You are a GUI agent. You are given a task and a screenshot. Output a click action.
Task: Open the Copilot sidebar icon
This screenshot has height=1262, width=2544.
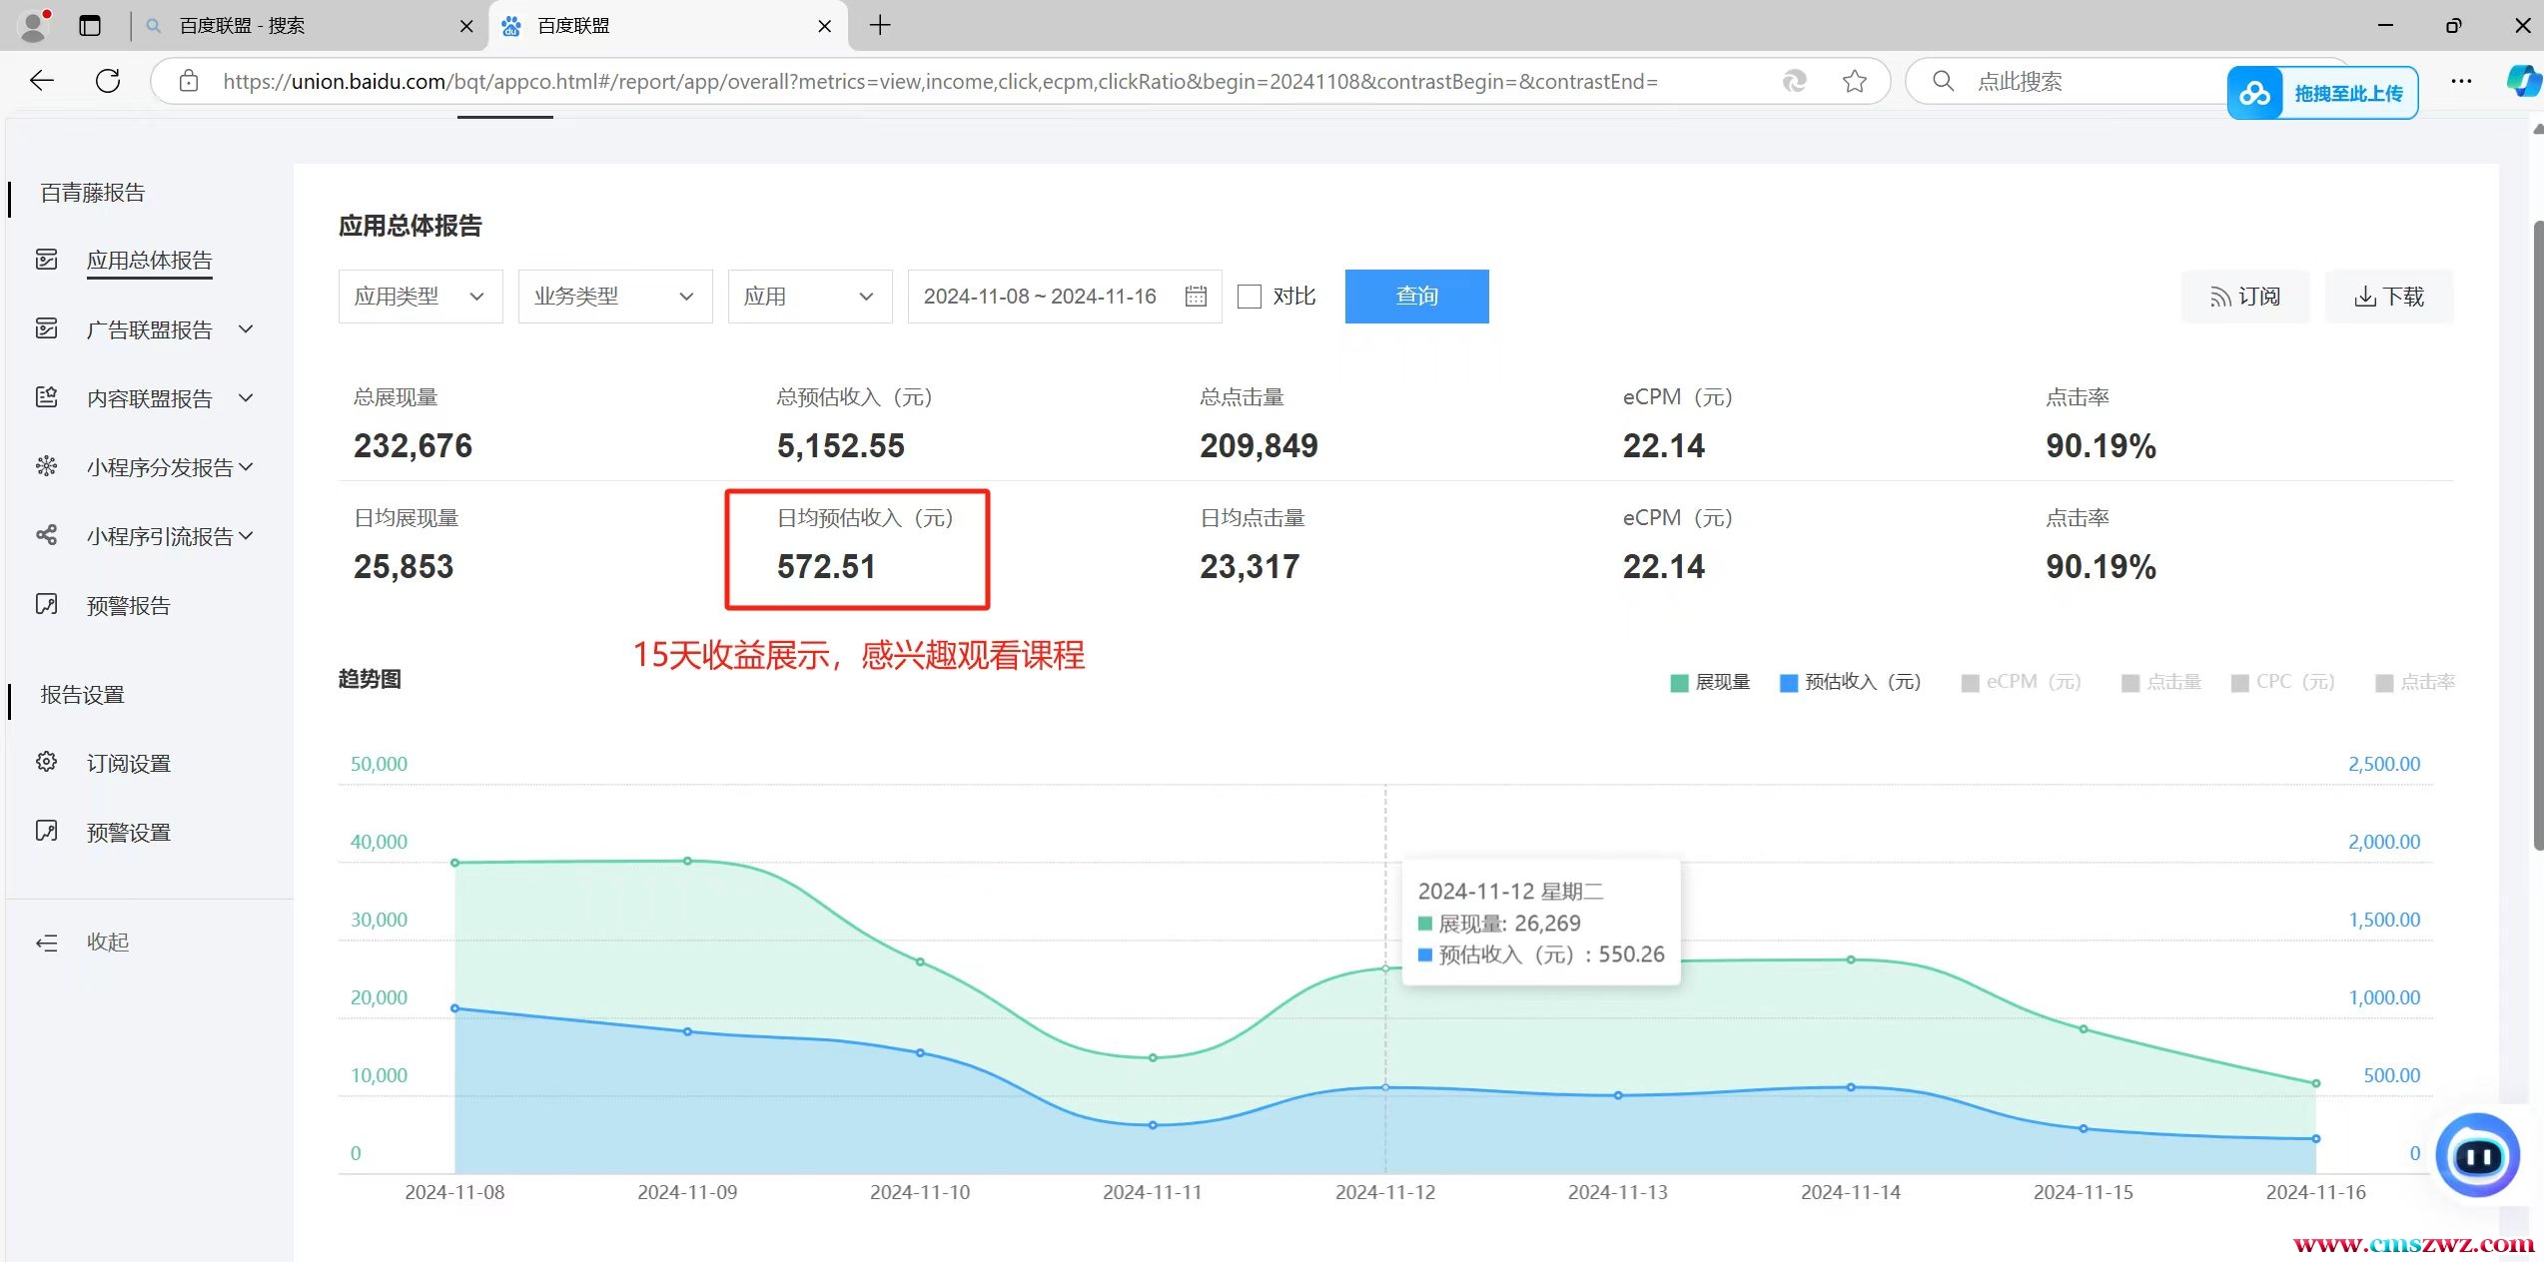(x=2524, y=81)
